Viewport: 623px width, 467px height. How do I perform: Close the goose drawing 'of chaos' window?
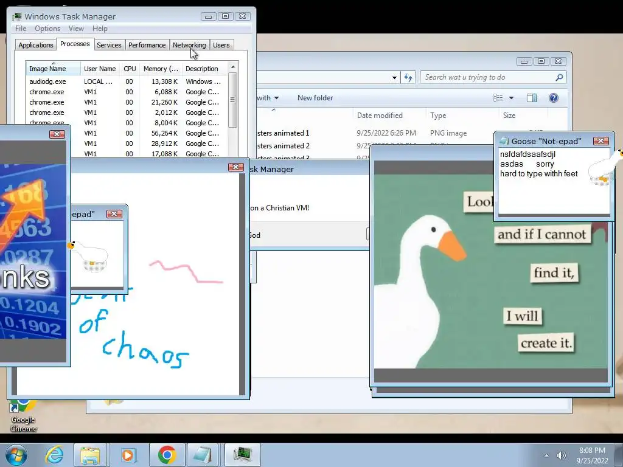235,167
